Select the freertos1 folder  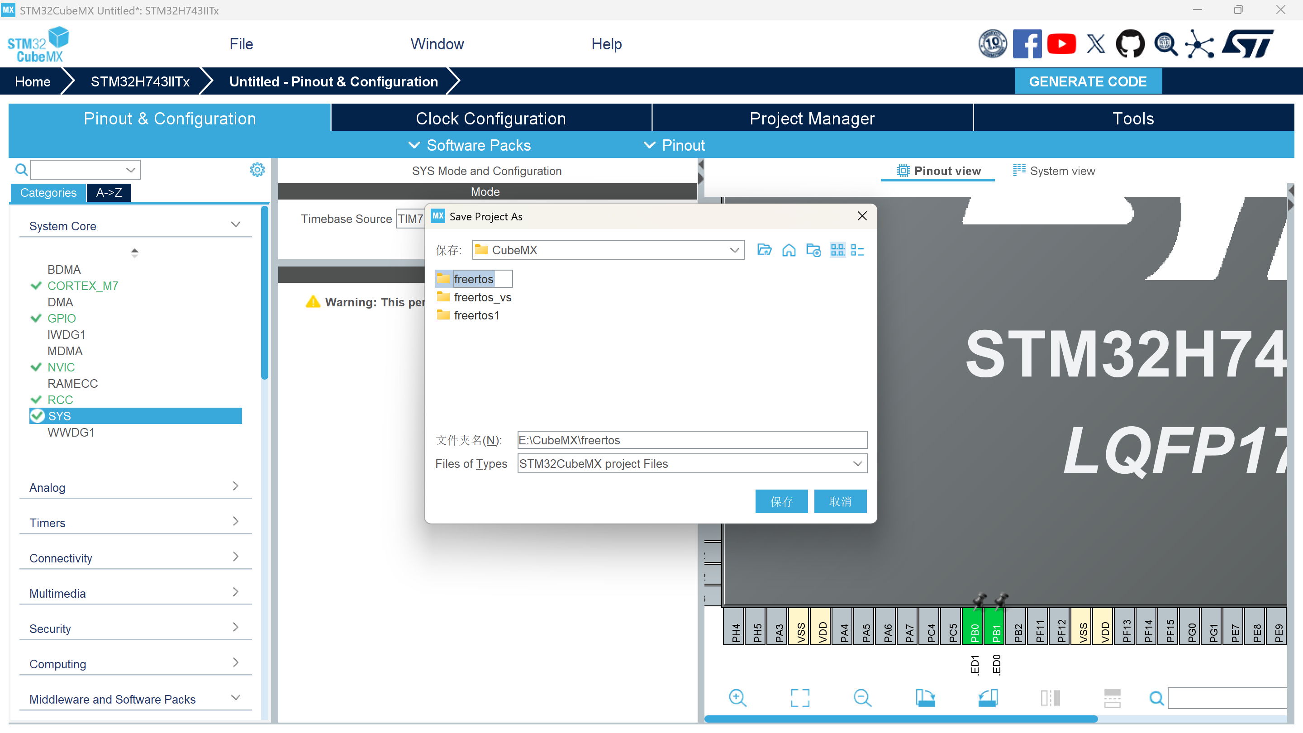(468, 315)
